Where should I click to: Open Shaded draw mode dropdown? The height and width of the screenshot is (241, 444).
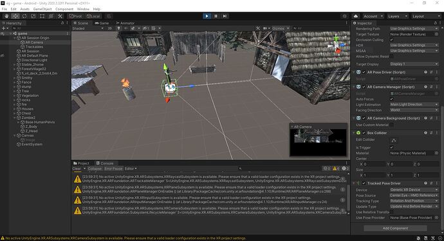pos(88,28)
